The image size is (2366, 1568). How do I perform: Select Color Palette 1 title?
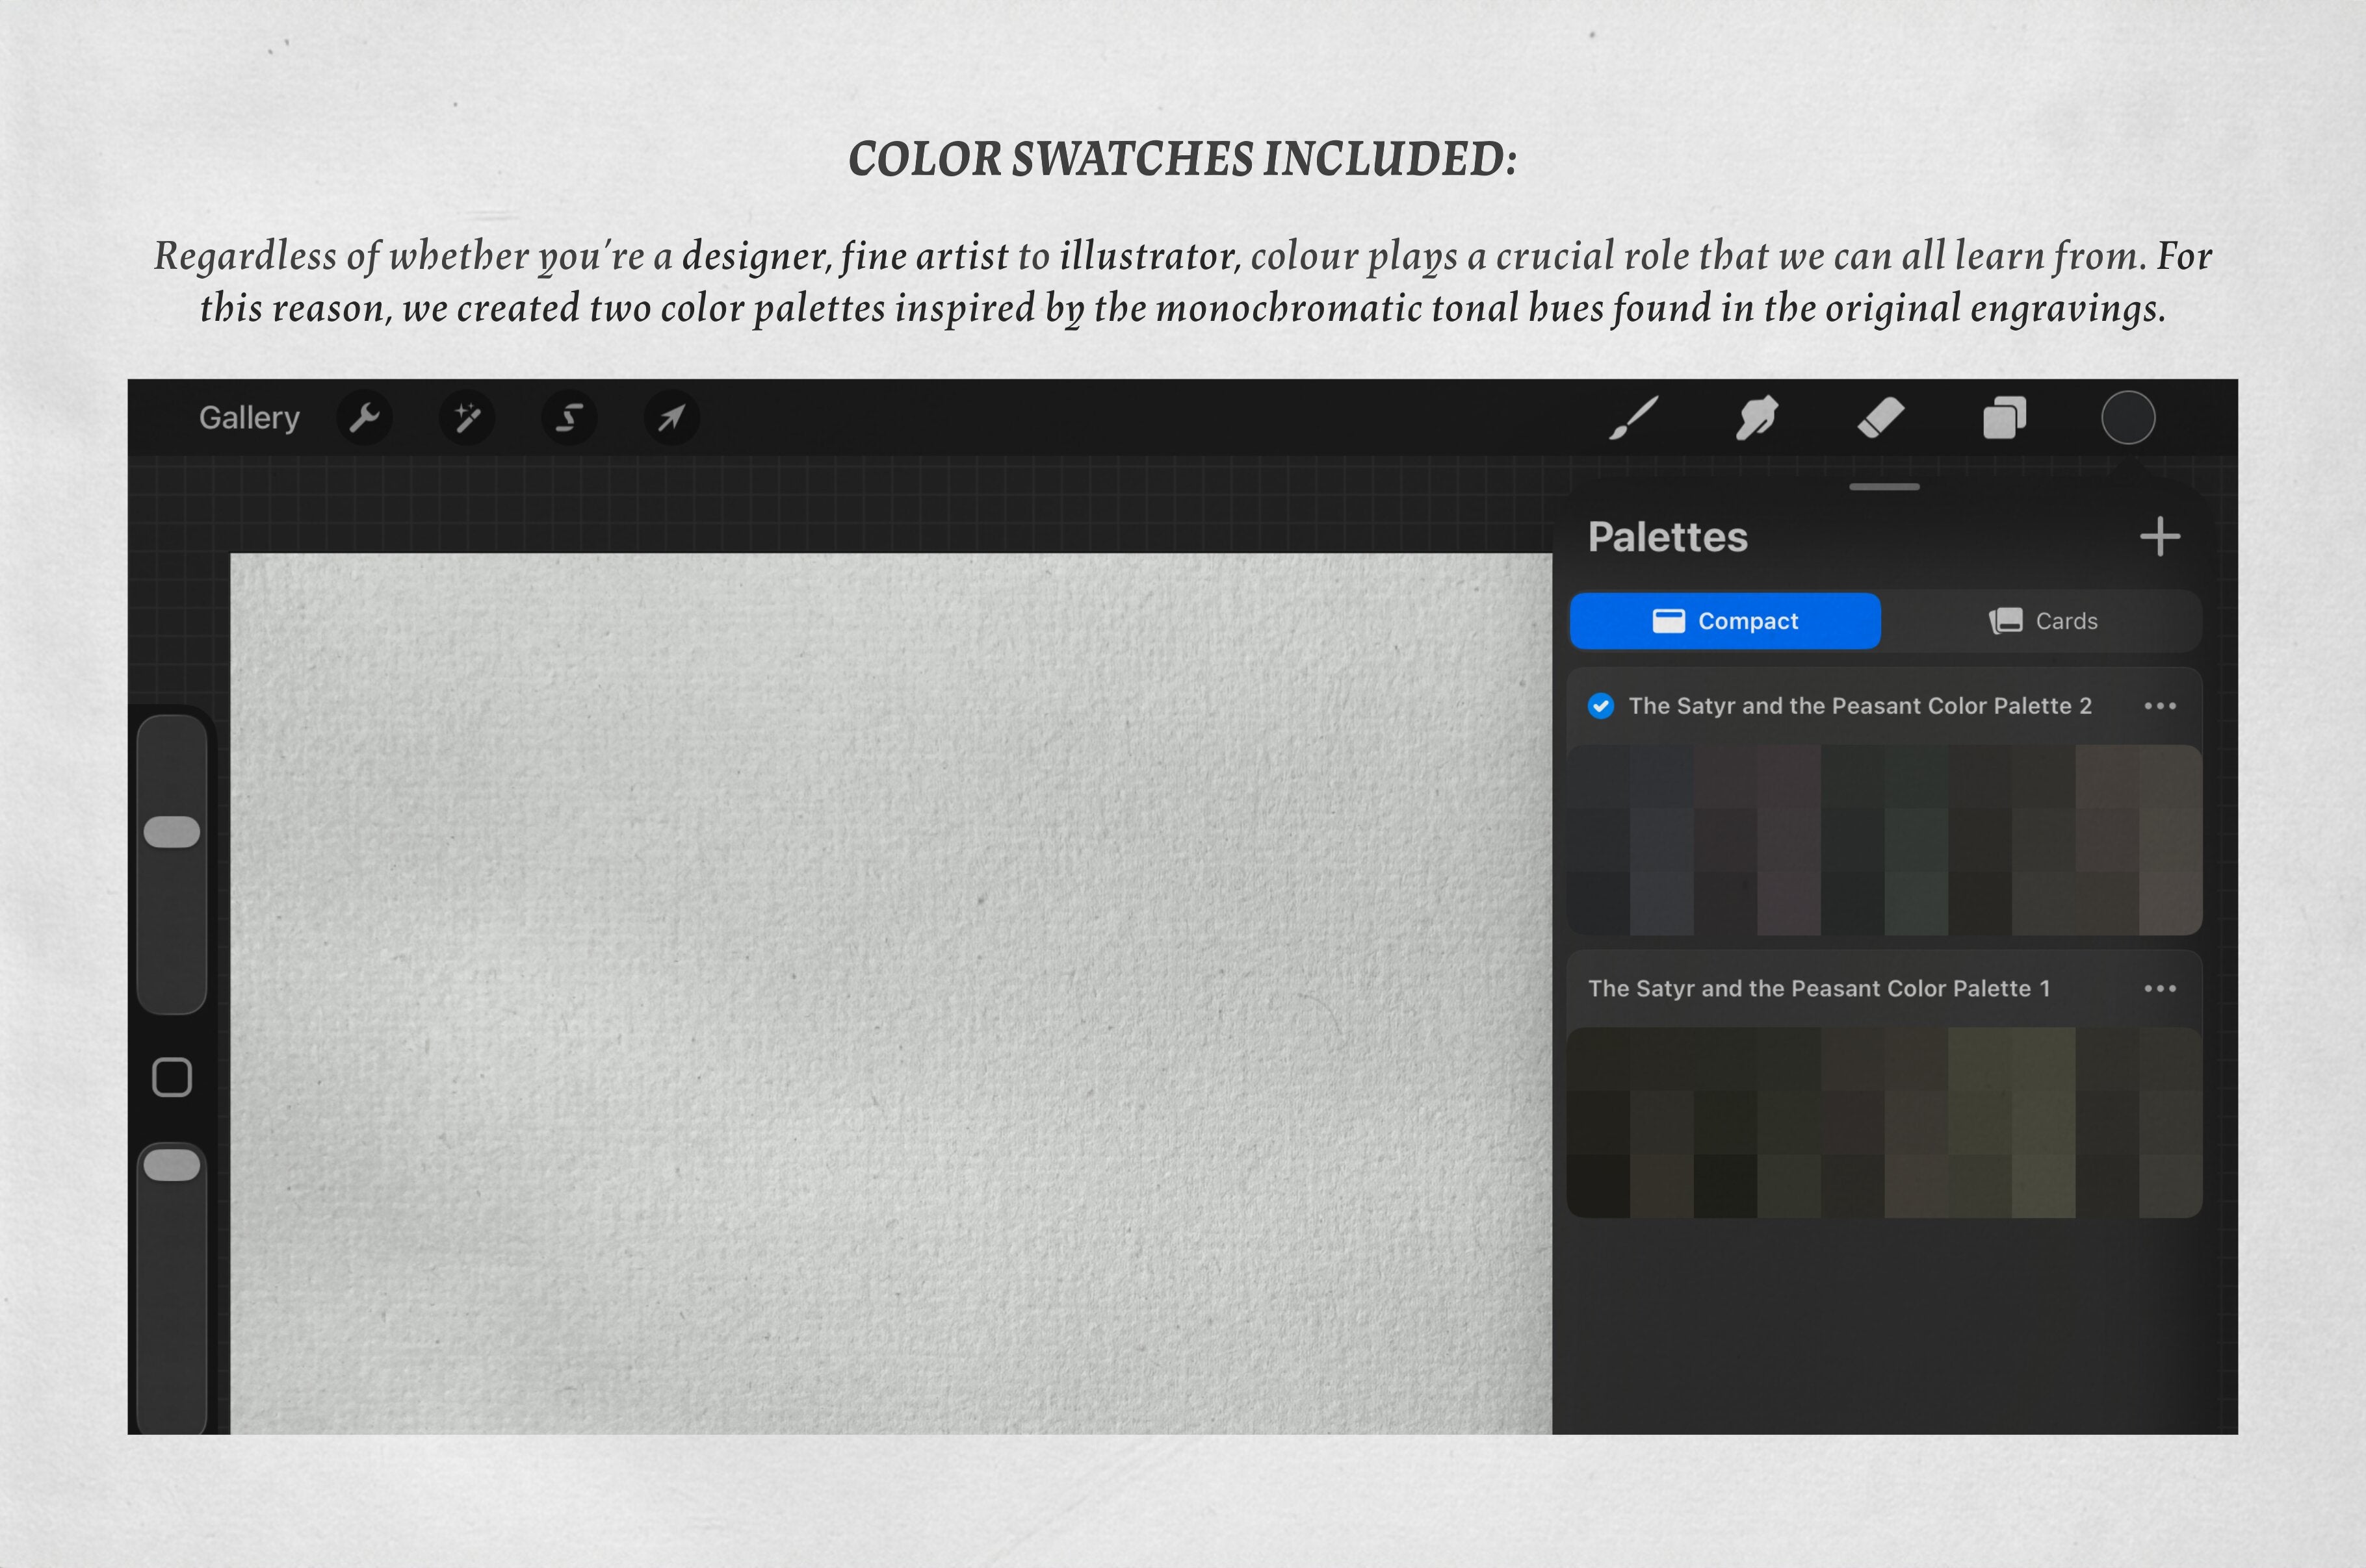[1819, 989]
